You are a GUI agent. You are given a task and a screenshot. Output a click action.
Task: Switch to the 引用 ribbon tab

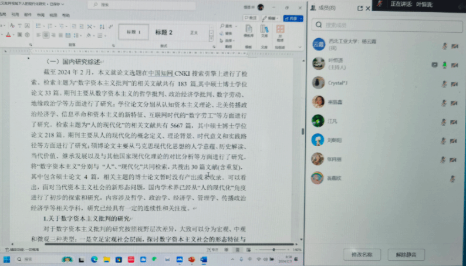pyautogui.click(x=15, y=15)
